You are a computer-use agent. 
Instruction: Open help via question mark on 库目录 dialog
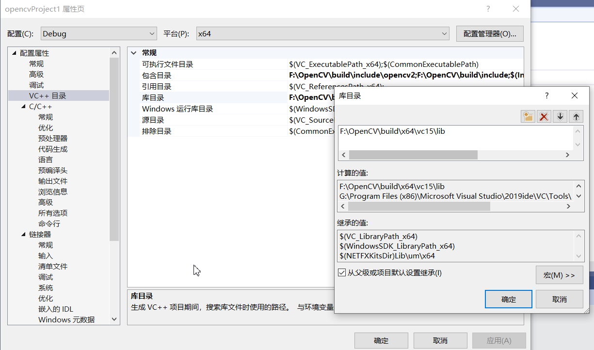[546, 95]
